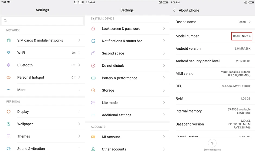Click the Battery & performance icon

click(93, 78)
